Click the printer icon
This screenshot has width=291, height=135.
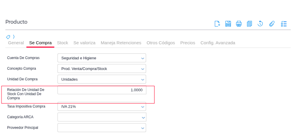click(239, 24)
